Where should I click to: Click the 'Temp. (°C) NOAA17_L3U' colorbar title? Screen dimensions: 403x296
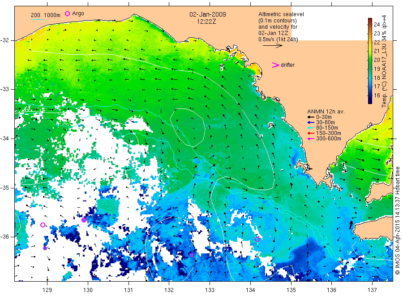[384, 61]
